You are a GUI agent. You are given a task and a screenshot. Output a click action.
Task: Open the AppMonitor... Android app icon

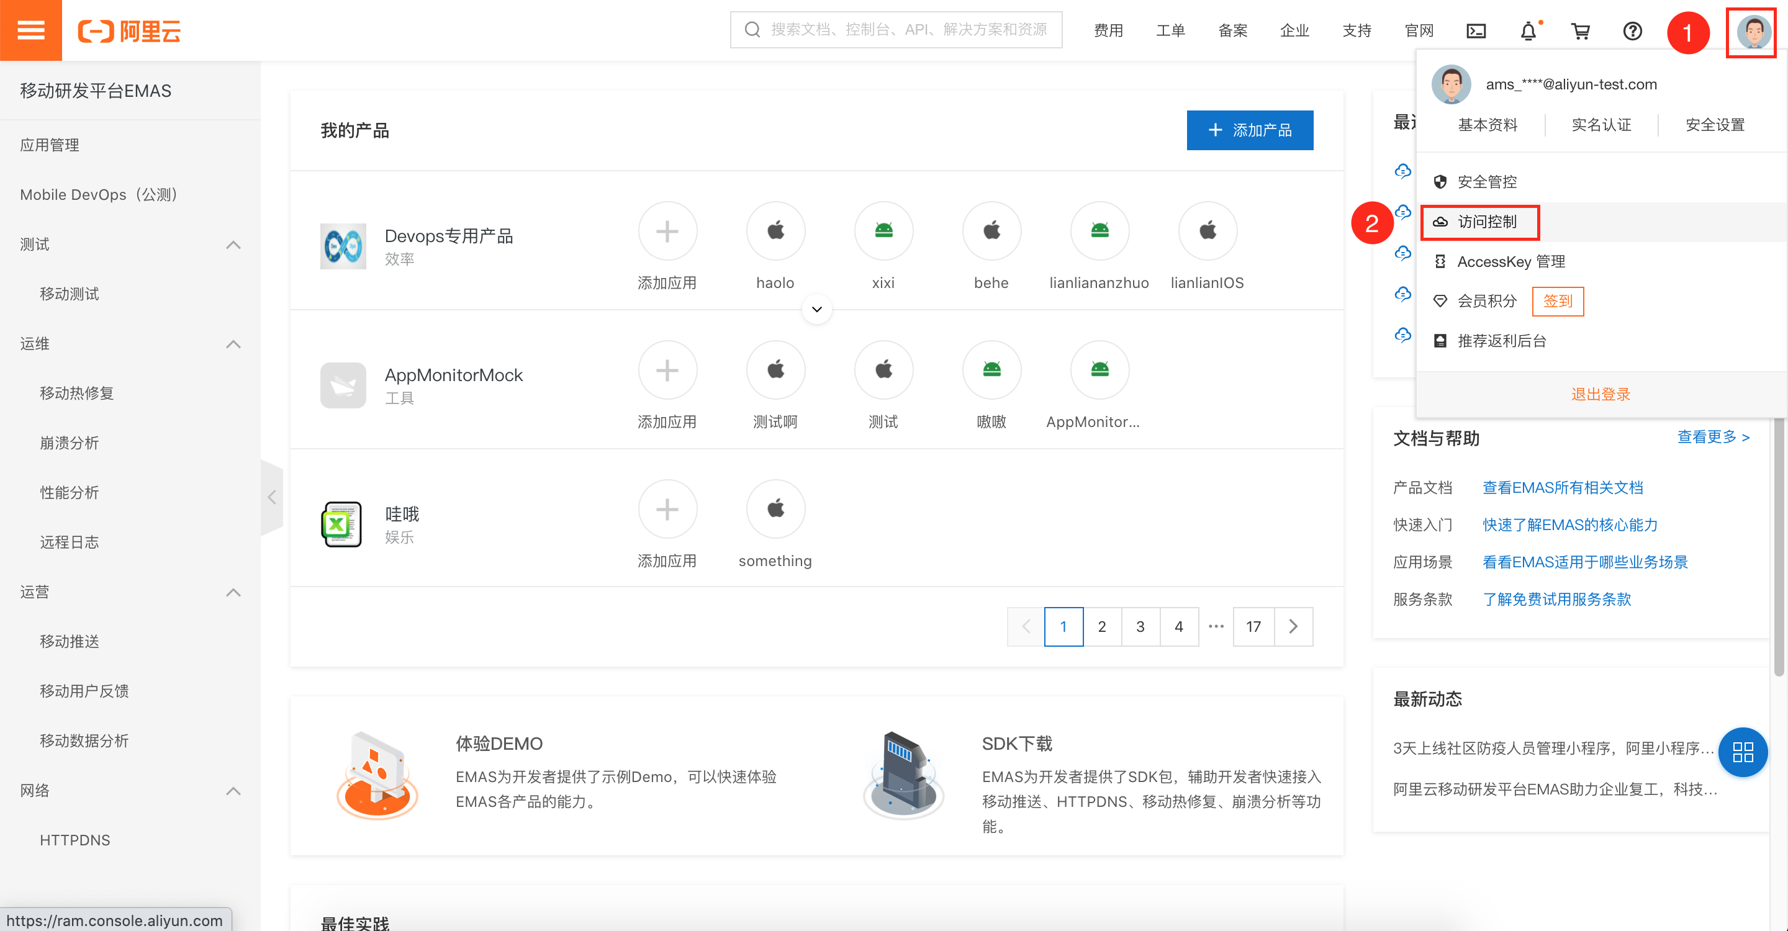coord(1099,370)
